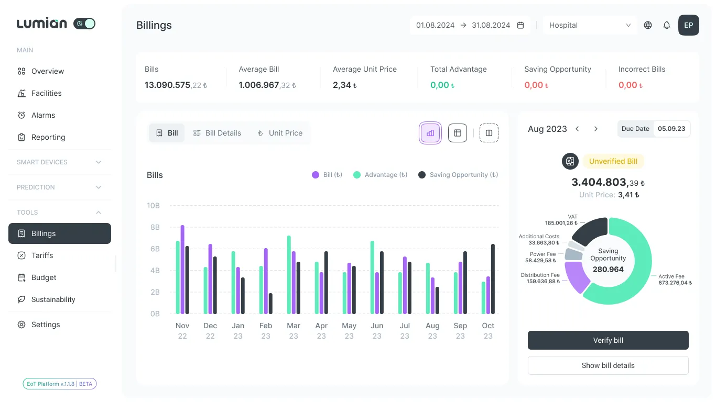Click the Facilities building icon
Image resolution: width=716 pixels, height=402 pixels.
point(21,93)
